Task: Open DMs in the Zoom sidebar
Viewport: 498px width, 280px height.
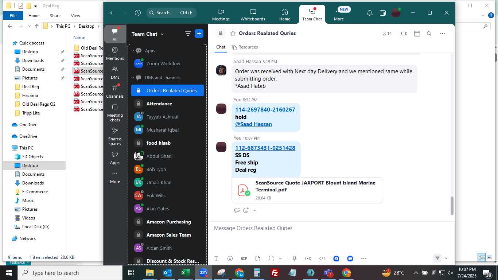Action: [x=115, y=73]
